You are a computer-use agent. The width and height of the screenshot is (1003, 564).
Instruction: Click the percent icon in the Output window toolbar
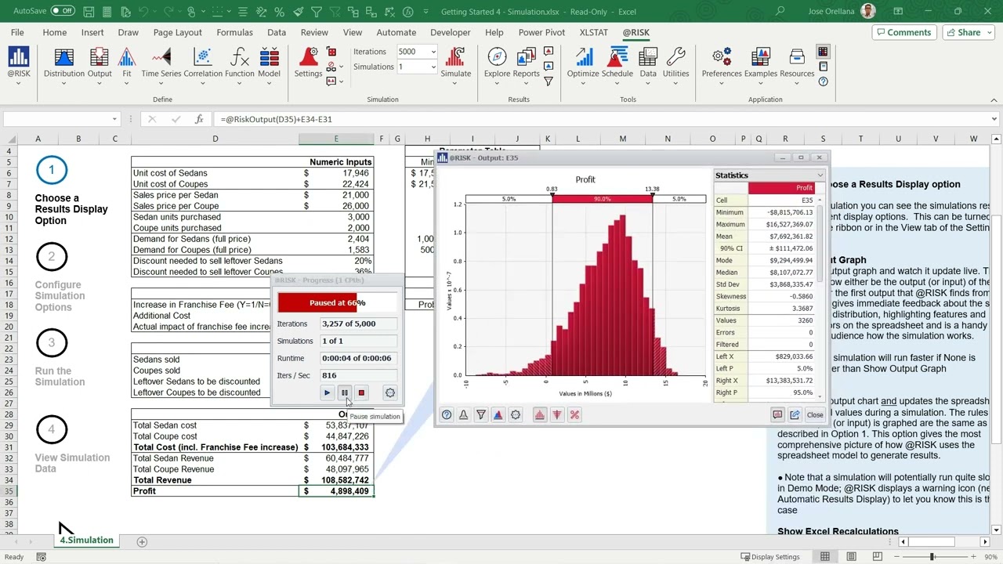click(x=574, y=415)
